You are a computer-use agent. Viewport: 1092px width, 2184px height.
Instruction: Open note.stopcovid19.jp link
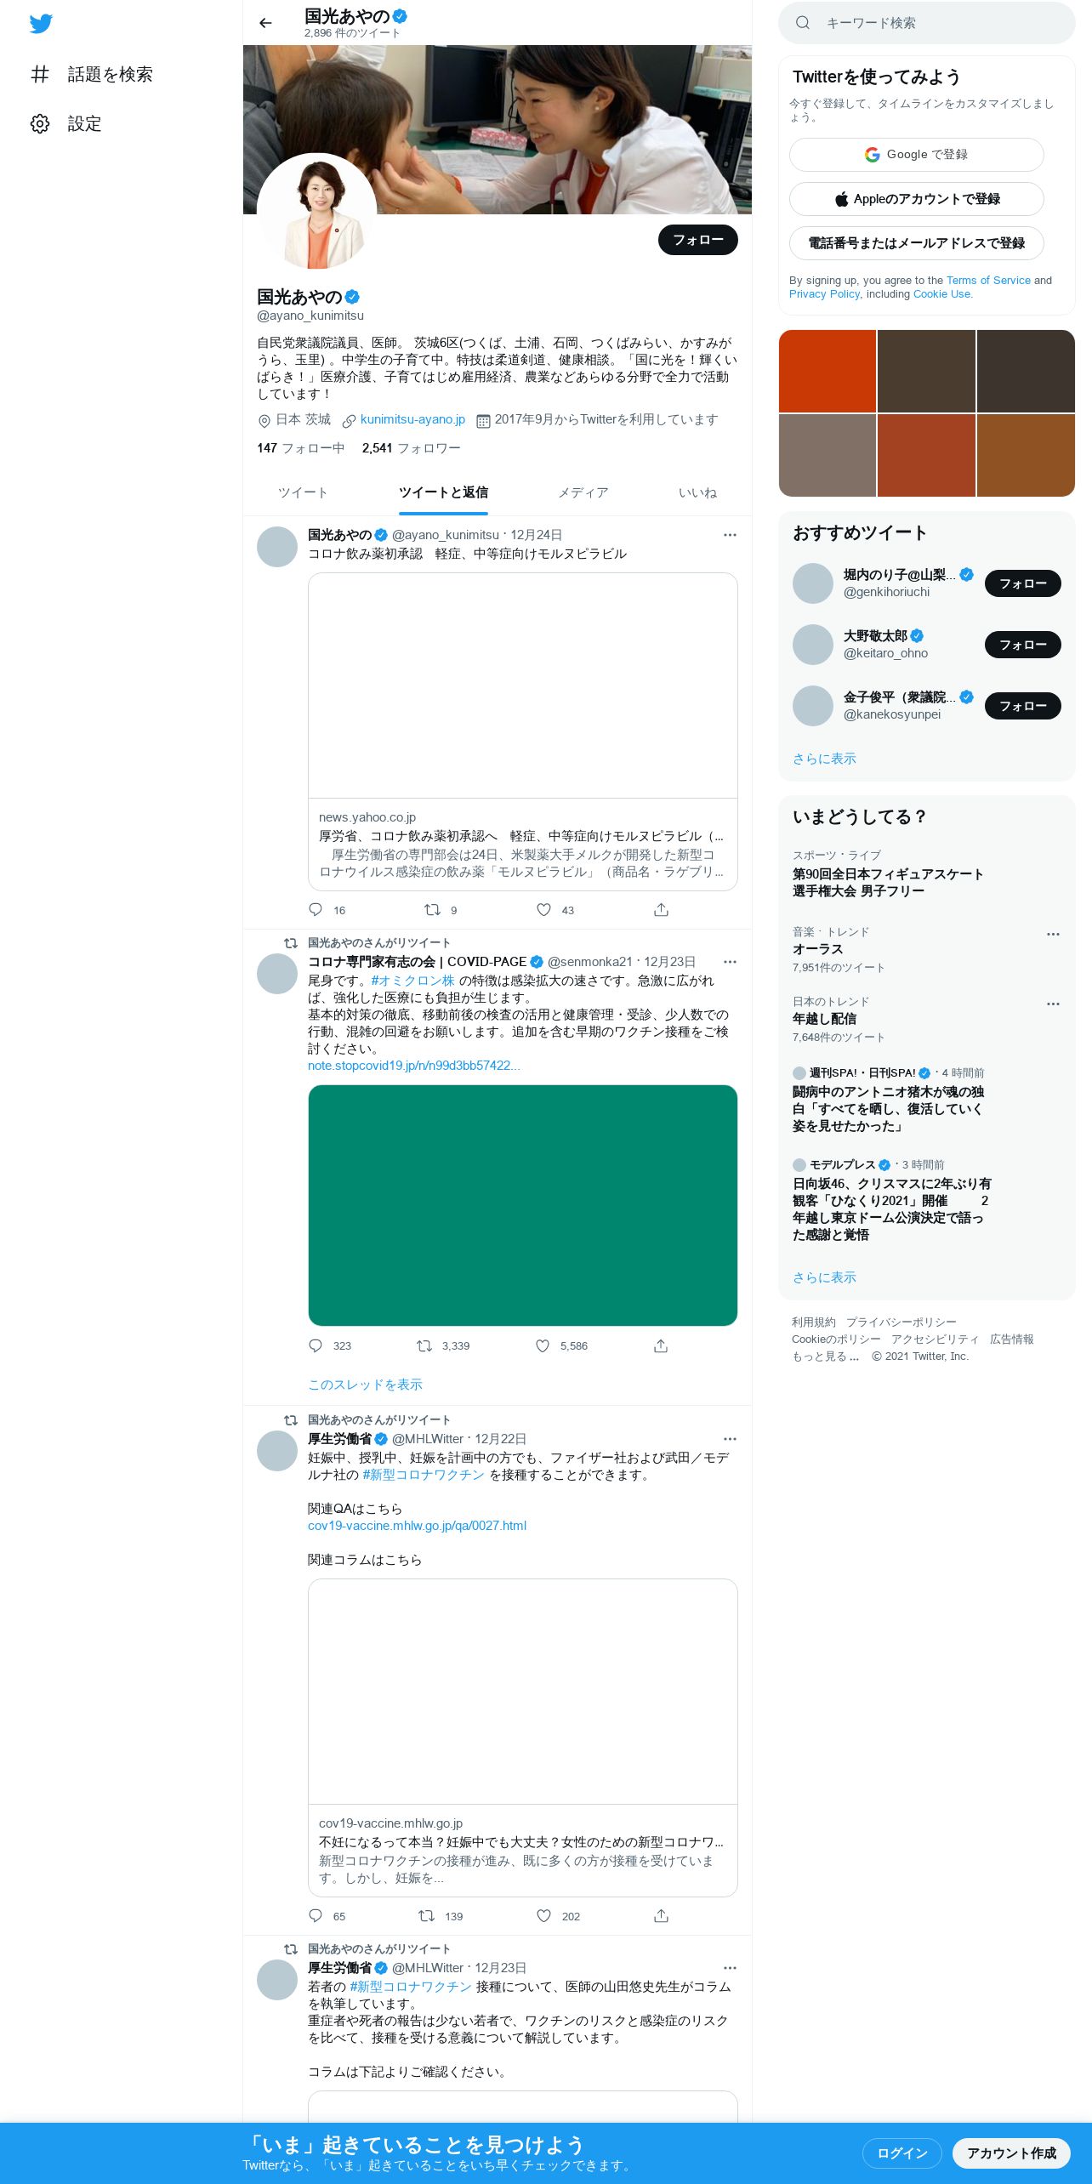(414, 1066)
